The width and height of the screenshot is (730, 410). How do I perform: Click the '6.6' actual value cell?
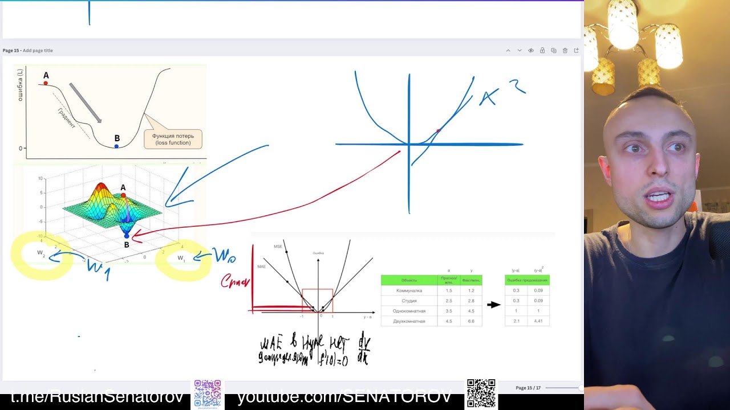tap(471, 321)
